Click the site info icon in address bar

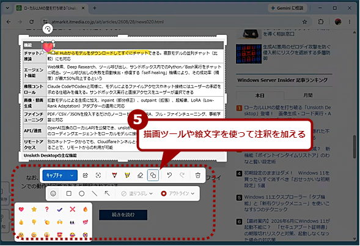tap(45, 22)
